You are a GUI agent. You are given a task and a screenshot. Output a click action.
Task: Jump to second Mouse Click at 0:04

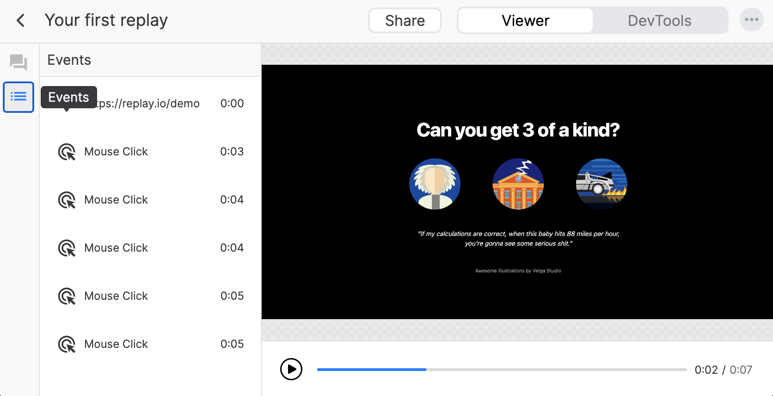(150, 248)
